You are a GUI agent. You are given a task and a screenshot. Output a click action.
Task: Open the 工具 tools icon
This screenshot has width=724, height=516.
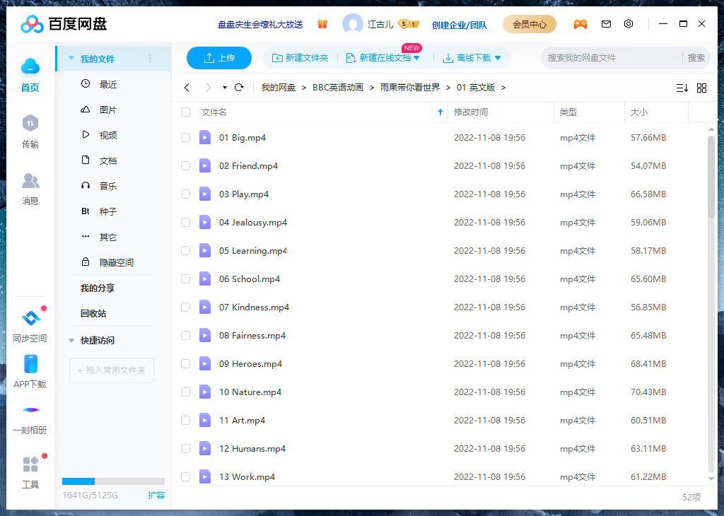[30, 465]
